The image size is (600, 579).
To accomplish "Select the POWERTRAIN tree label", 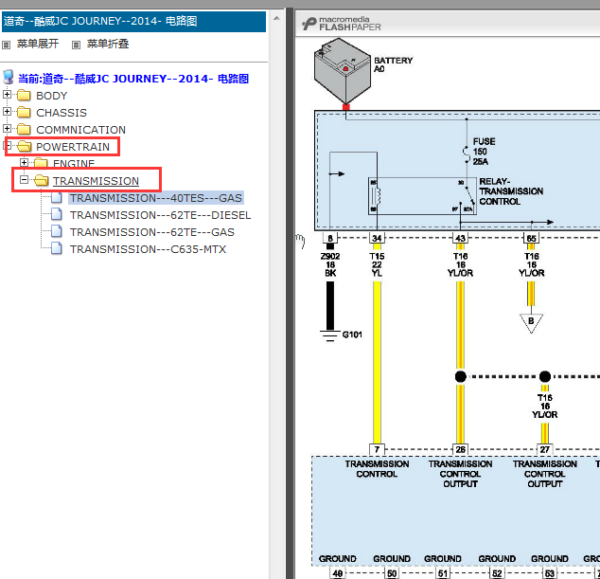I will (73, 147).
